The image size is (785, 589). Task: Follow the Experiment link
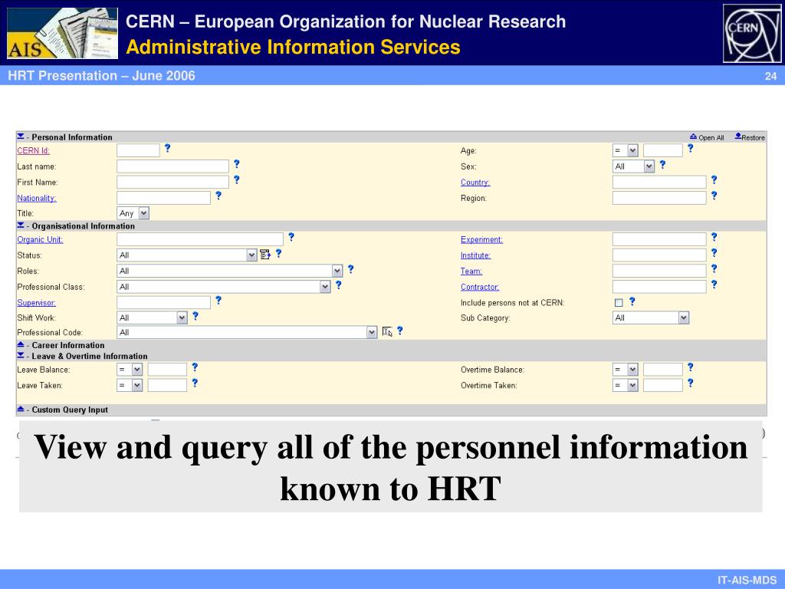[481, 239]
